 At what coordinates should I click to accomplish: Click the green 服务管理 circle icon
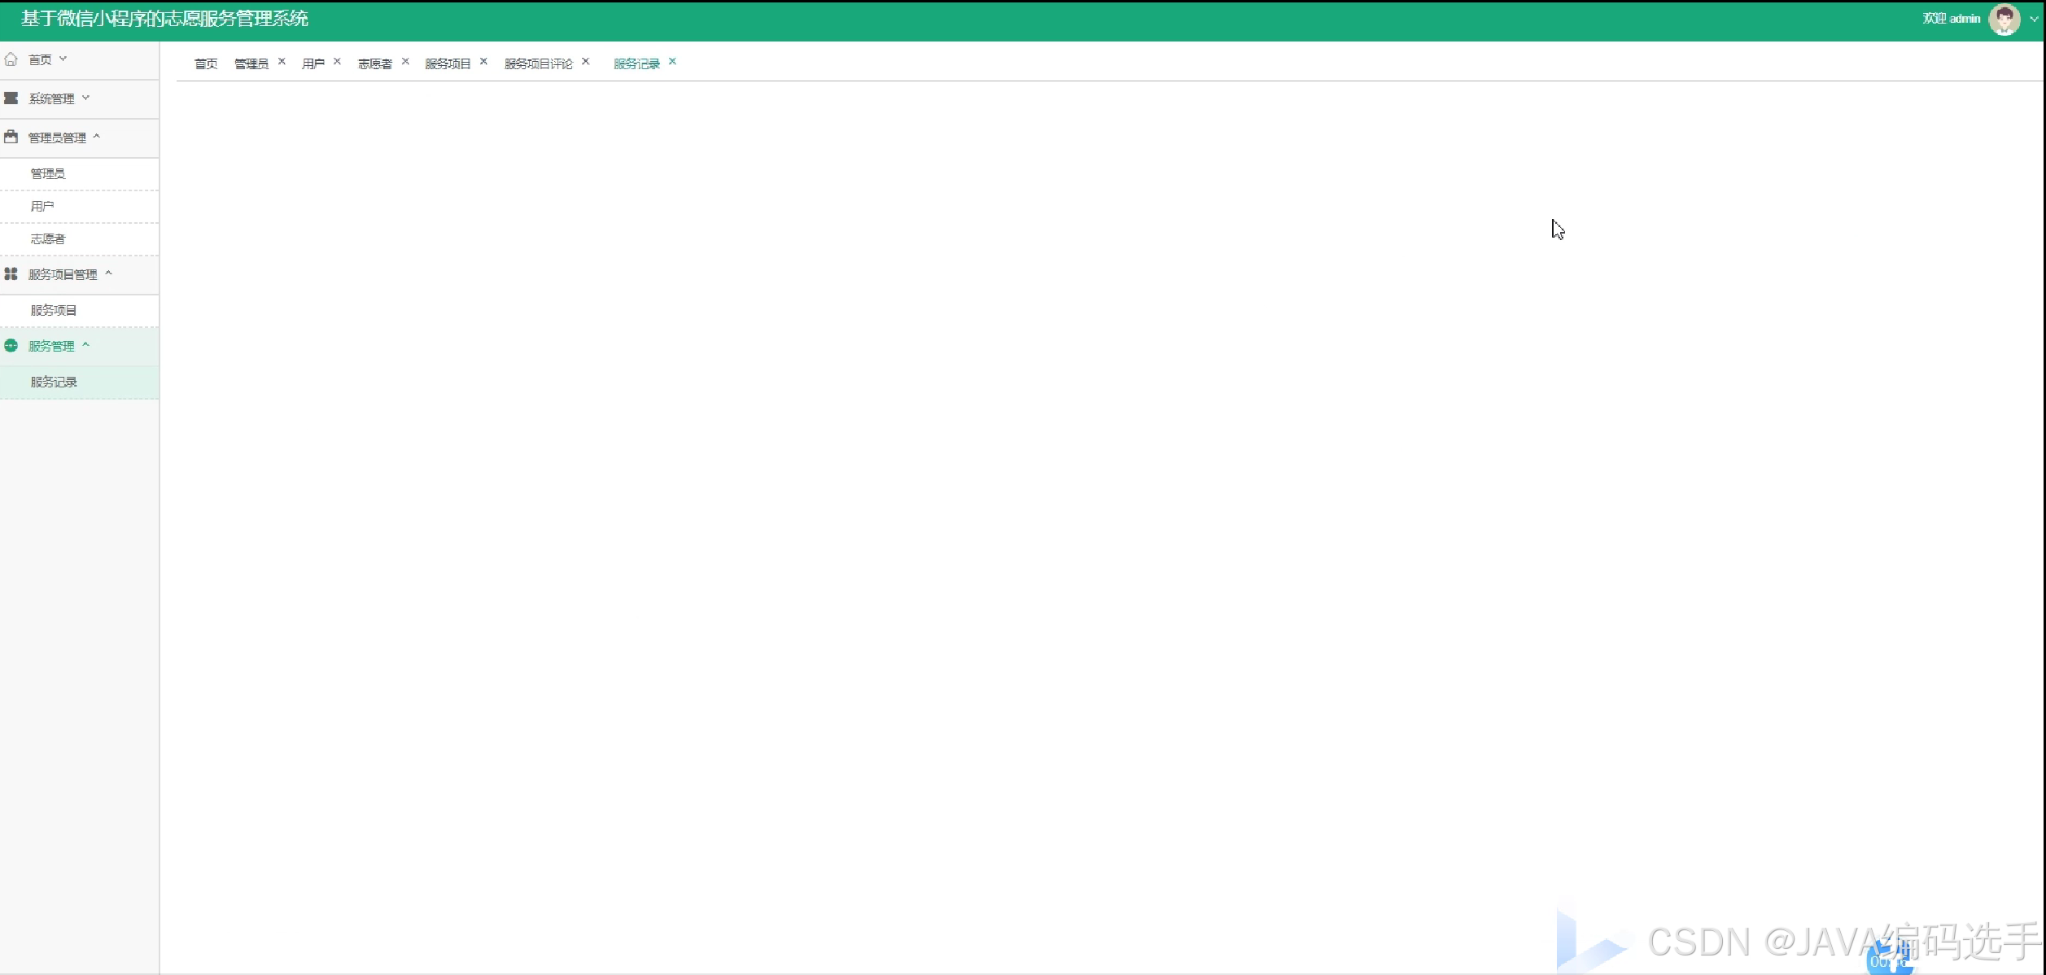tap(11, 346)
